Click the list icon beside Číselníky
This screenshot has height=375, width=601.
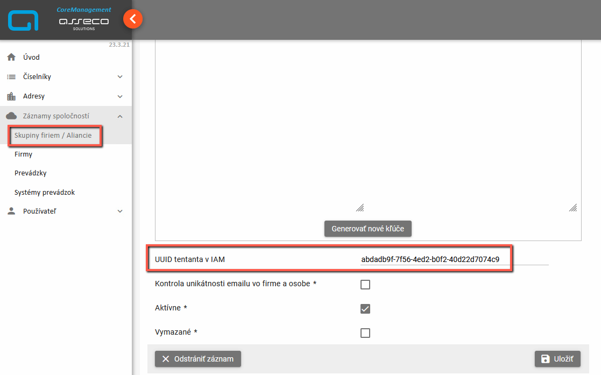(x=11, y=77)
